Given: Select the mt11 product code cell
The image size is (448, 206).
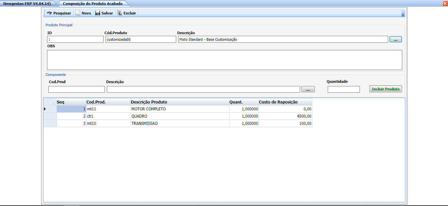Looking at the screenshot, I should click(108, 109).
